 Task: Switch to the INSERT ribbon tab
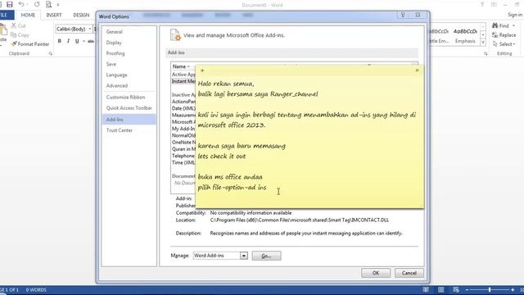pos(54,15)
